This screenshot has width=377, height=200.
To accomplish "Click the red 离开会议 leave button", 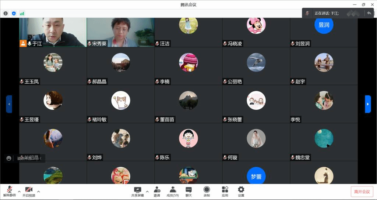I will pyautogui.click(x=362, y=192).
